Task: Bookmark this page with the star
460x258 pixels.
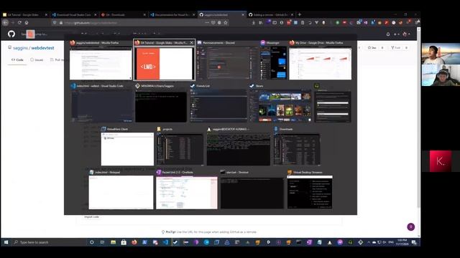Action: click(x=226, y=22)
